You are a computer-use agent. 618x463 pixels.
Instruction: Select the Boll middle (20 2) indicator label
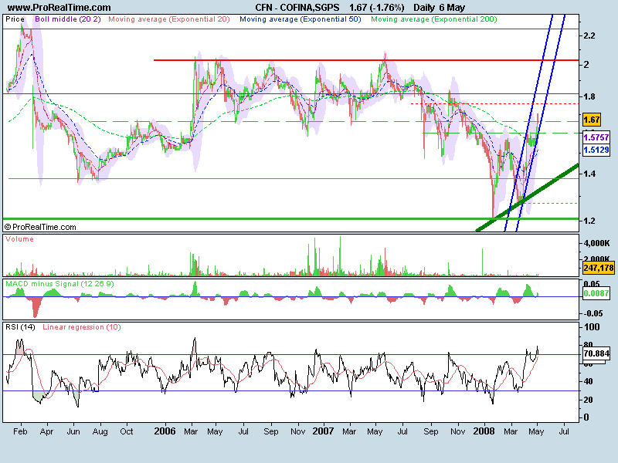68,19
